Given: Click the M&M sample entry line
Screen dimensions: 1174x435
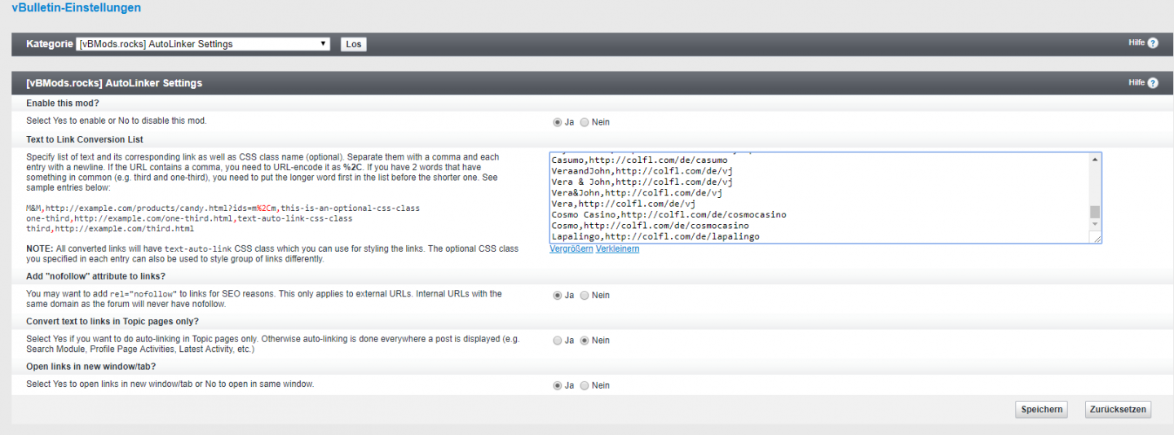Looking at the screenshot, I should (223, 209).
